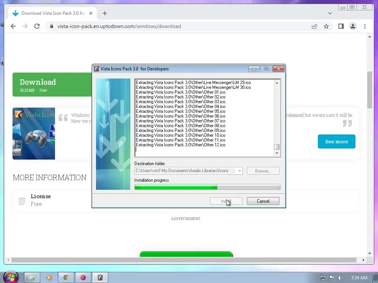Bookmark this page with the star icon

click(x=326, y=26)
